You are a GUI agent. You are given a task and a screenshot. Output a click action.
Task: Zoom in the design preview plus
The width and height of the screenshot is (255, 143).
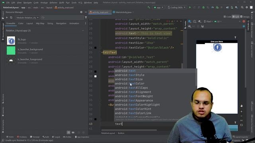[x=241, y=112]
